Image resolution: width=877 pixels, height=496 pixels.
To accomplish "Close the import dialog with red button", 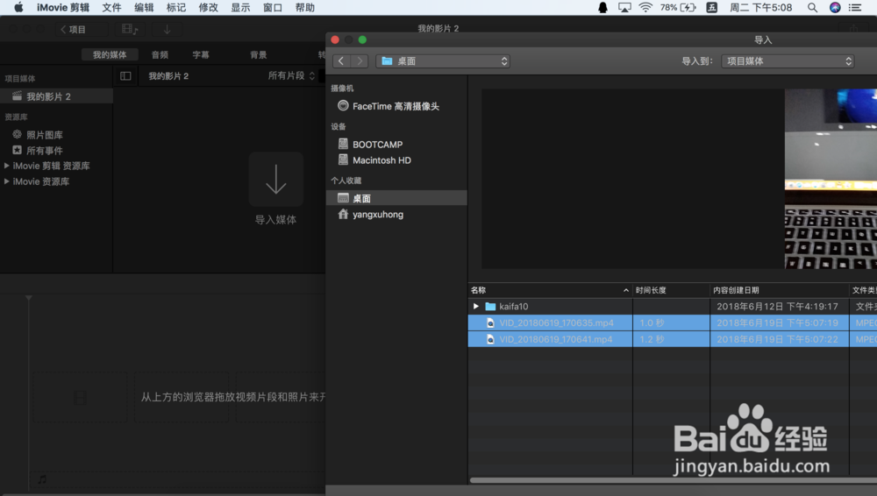I will click(335, 39).
